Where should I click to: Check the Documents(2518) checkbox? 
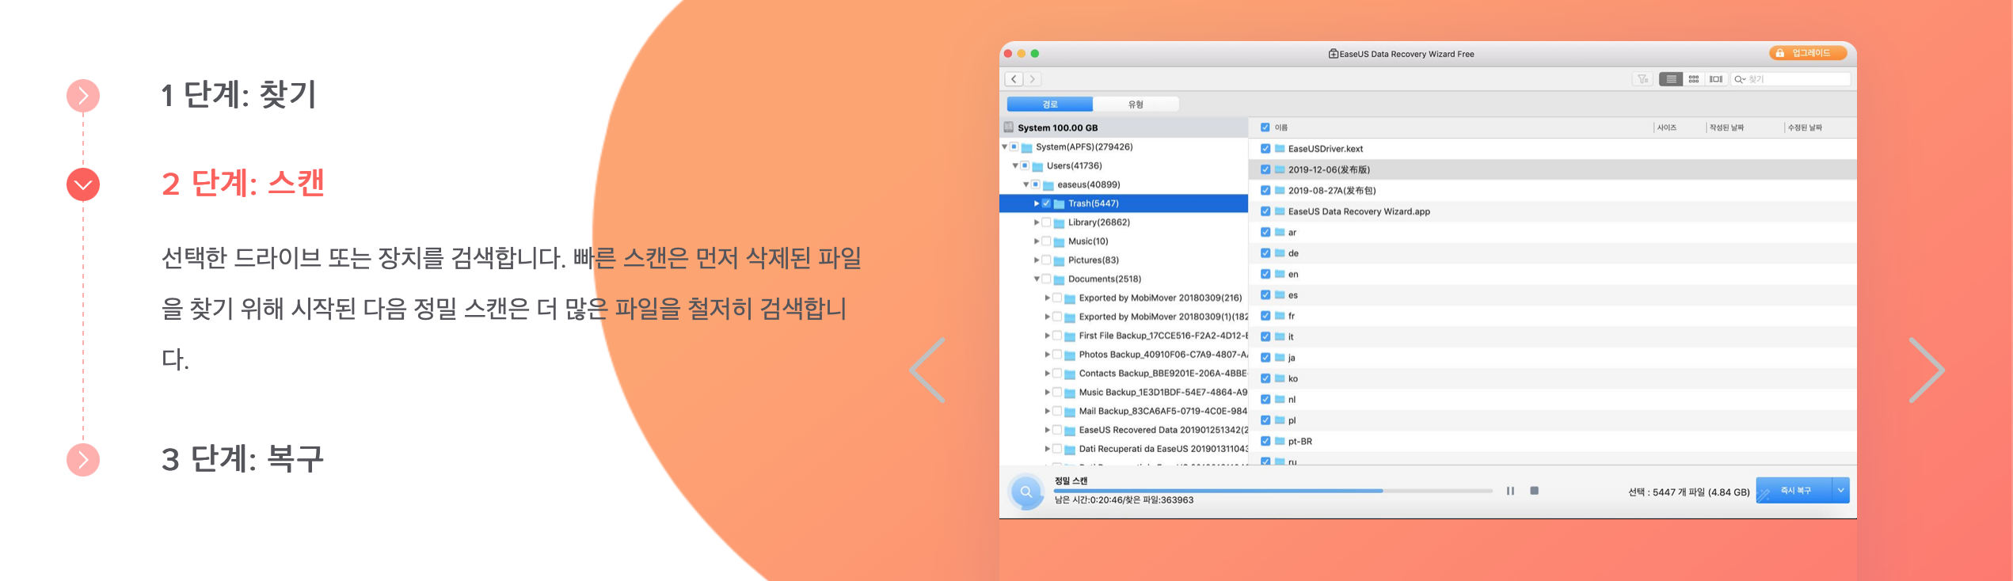click(x=1046, y=279)
